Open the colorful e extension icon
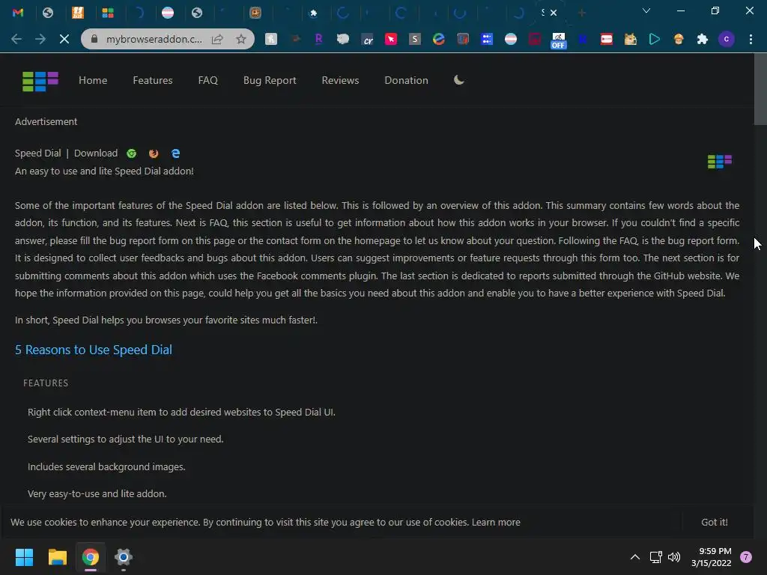The image size is (767, 575). coord(439,39)
